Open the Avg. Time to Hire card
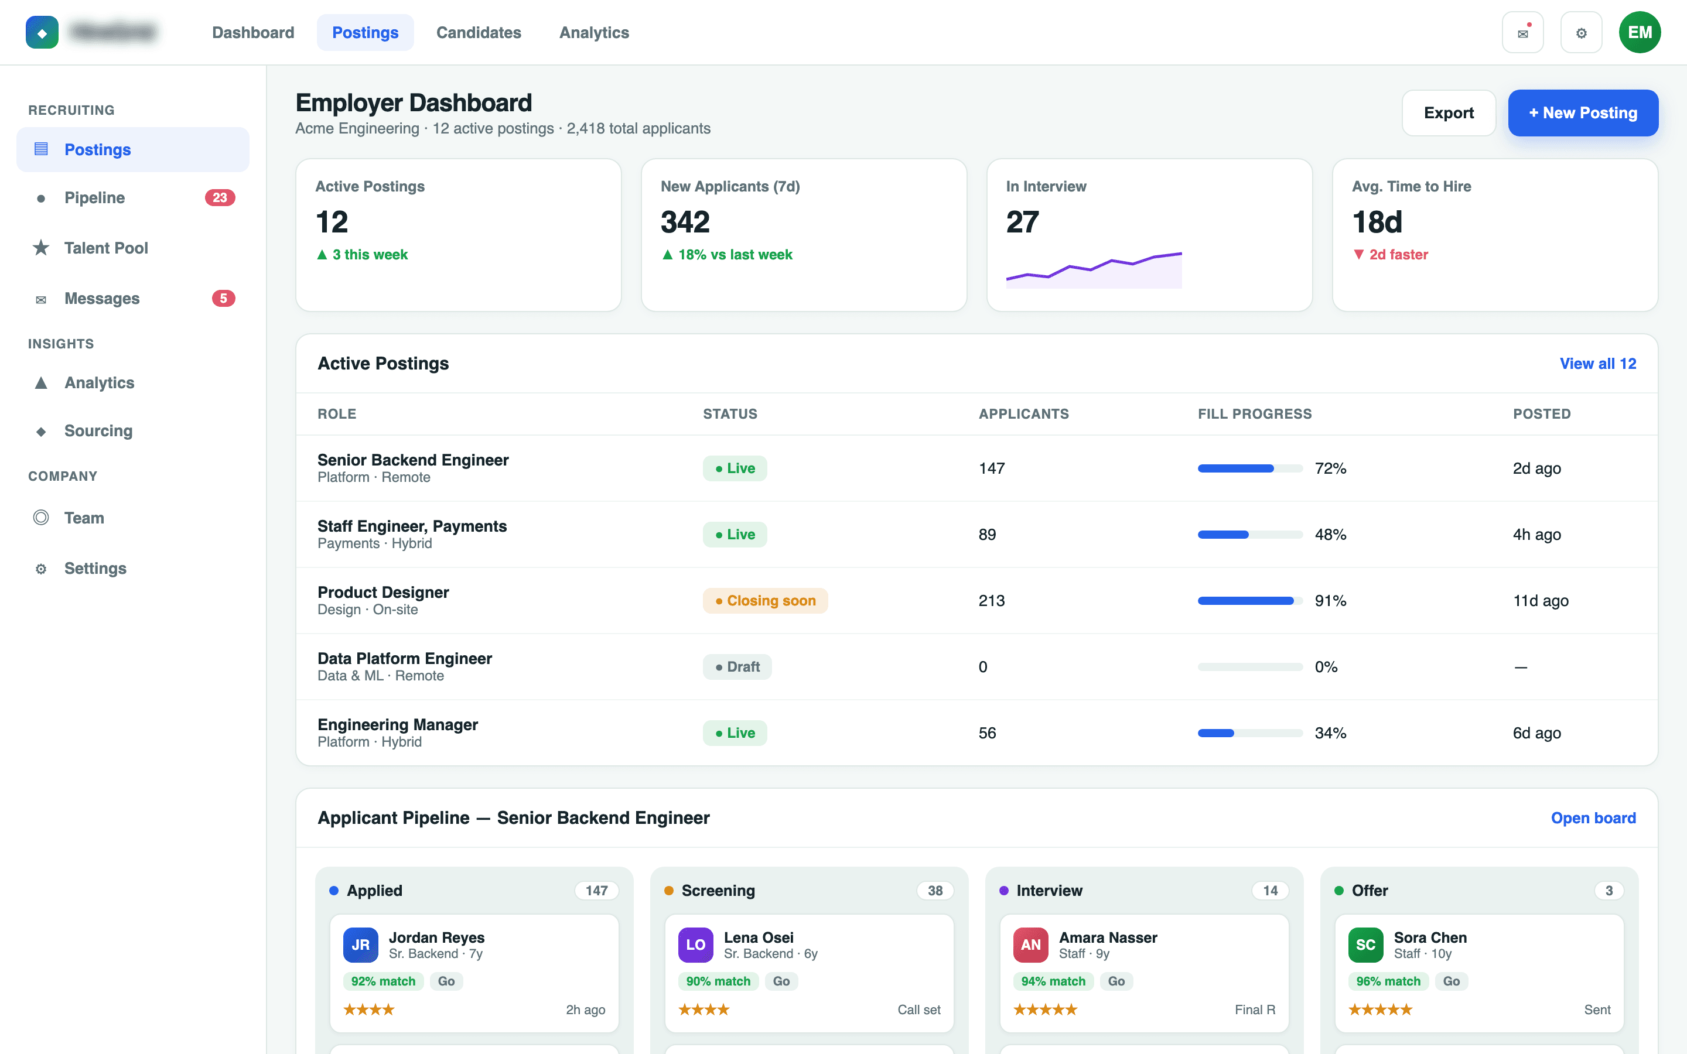1687x1054 pixels. tap(1495, 235)
